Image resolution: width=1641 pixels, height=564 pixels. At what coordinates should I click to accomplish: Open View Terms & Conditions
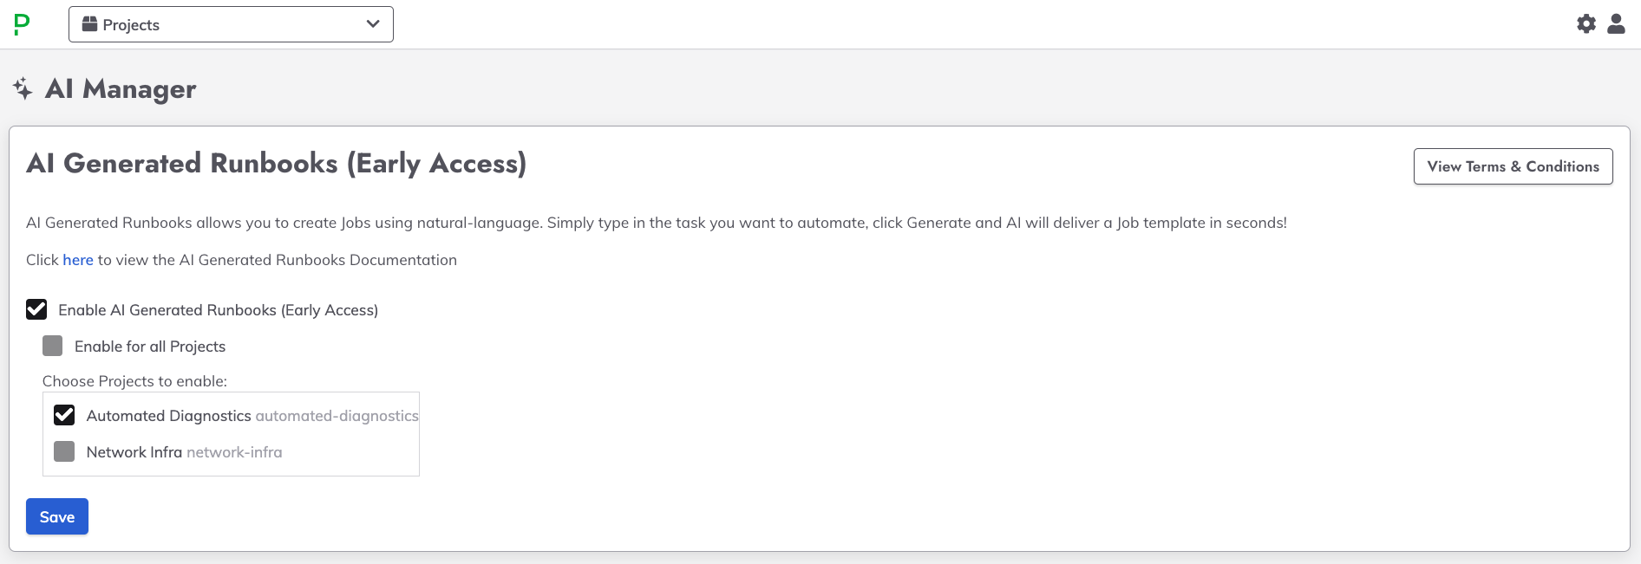click(x=1513, y=165)
